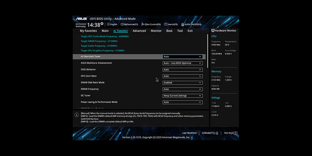Click the BCLK 100.00 MHz value
Image resolution: width=312 pixels, height=156 pixels.
click(x=216, y=54)
